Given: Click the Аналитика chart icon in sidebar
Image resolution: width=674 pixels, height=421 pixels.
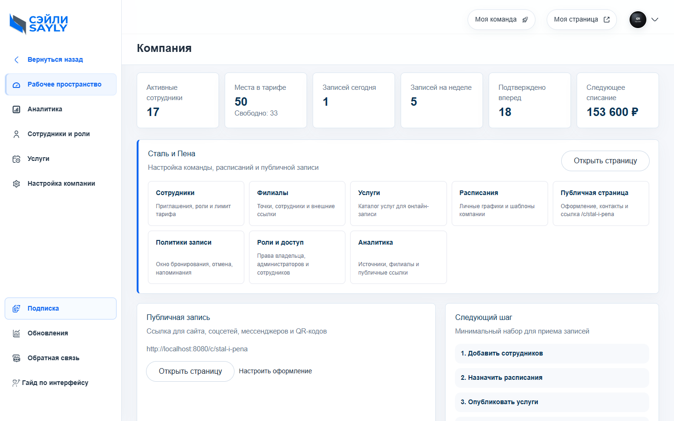Looking at the screenshot, I should click(x=16, y=109).
